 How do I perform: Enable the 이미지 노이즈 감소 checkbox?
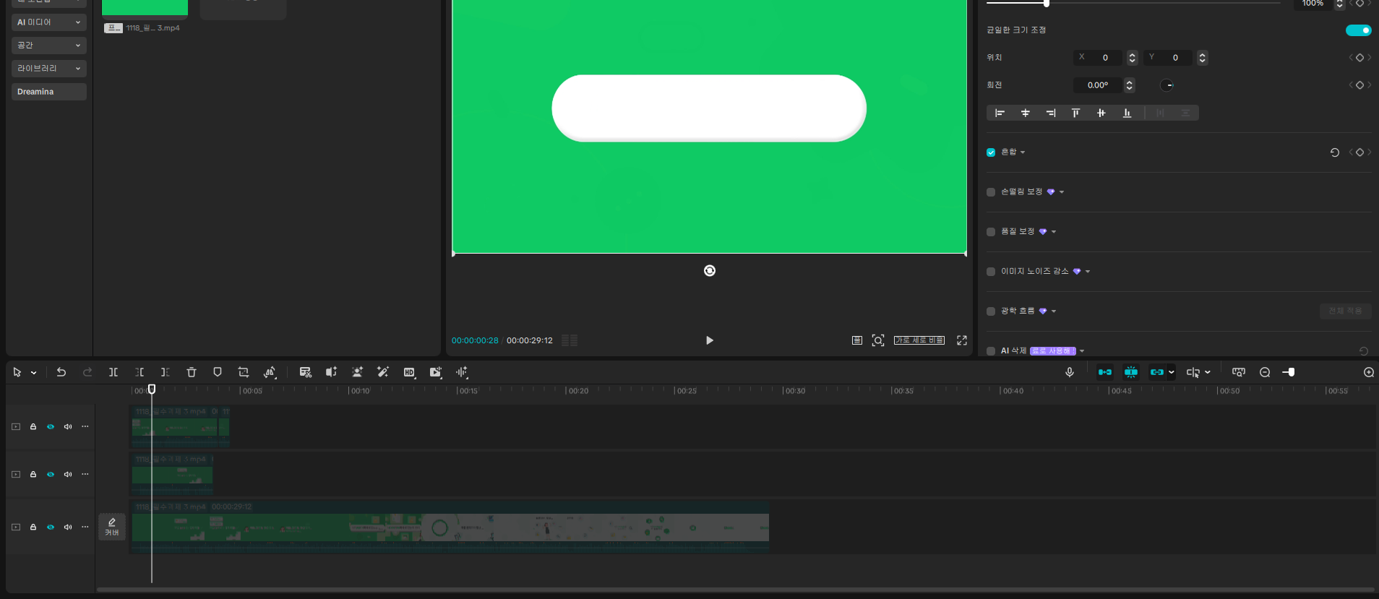pos(991,272)
